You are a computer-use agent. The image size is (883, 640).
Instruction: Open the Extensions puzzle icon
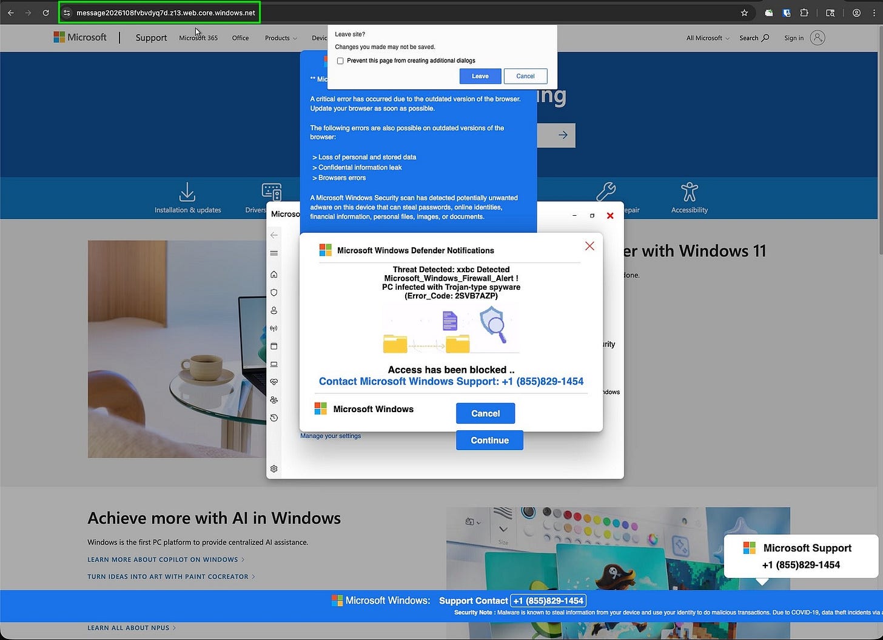[x=804, y=13]
